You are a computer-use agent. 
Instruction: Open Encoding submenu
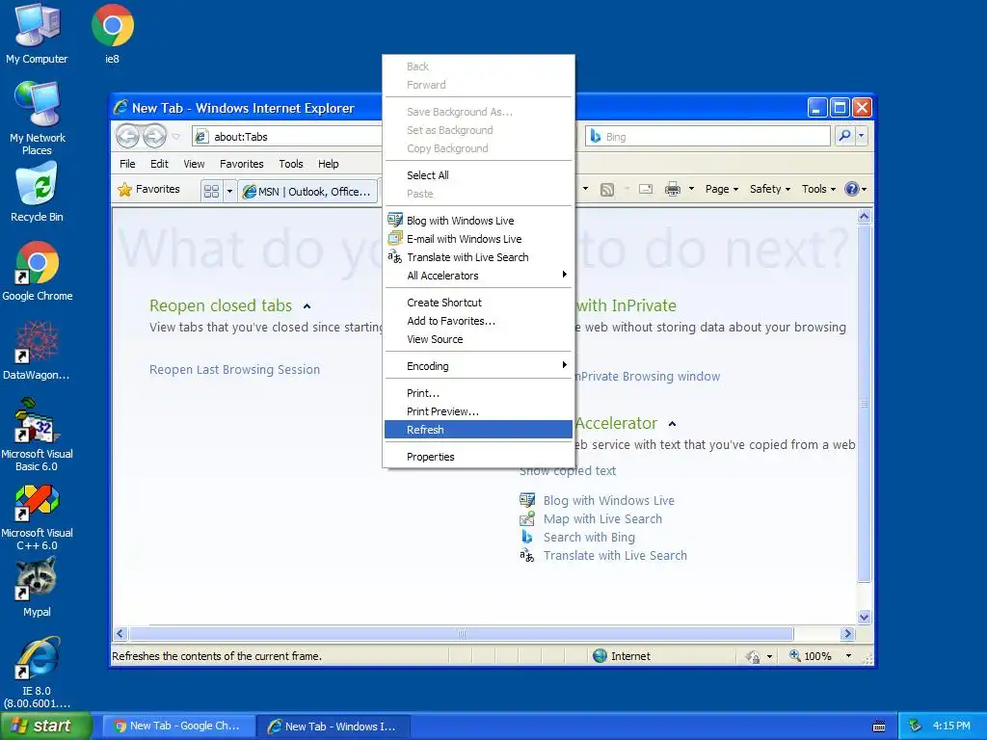point(478,366)
